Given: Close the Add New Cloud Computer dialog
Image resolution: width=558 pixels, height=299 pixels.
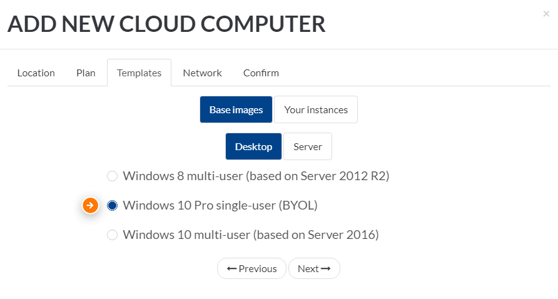Looking at the screenshot, I should click(546, 14).
